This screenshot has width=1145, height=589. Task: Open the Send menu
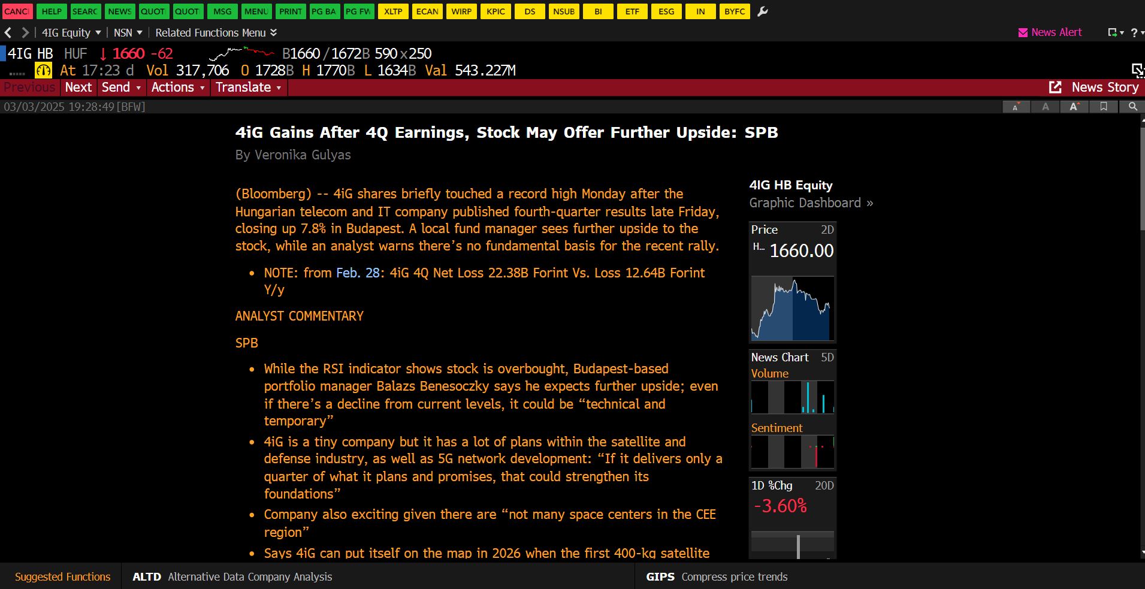pyautogui.click(x=121, y=87)
